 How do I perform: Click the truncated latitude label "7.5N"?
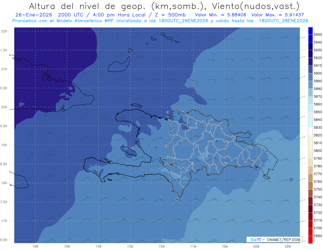click(4, 202)
